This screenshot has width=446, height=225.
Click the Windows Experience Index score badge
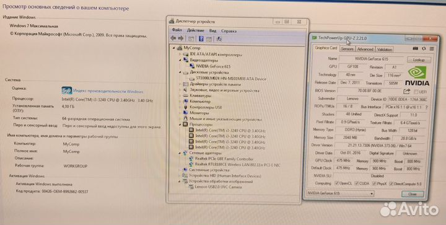[x=66, y=90]
